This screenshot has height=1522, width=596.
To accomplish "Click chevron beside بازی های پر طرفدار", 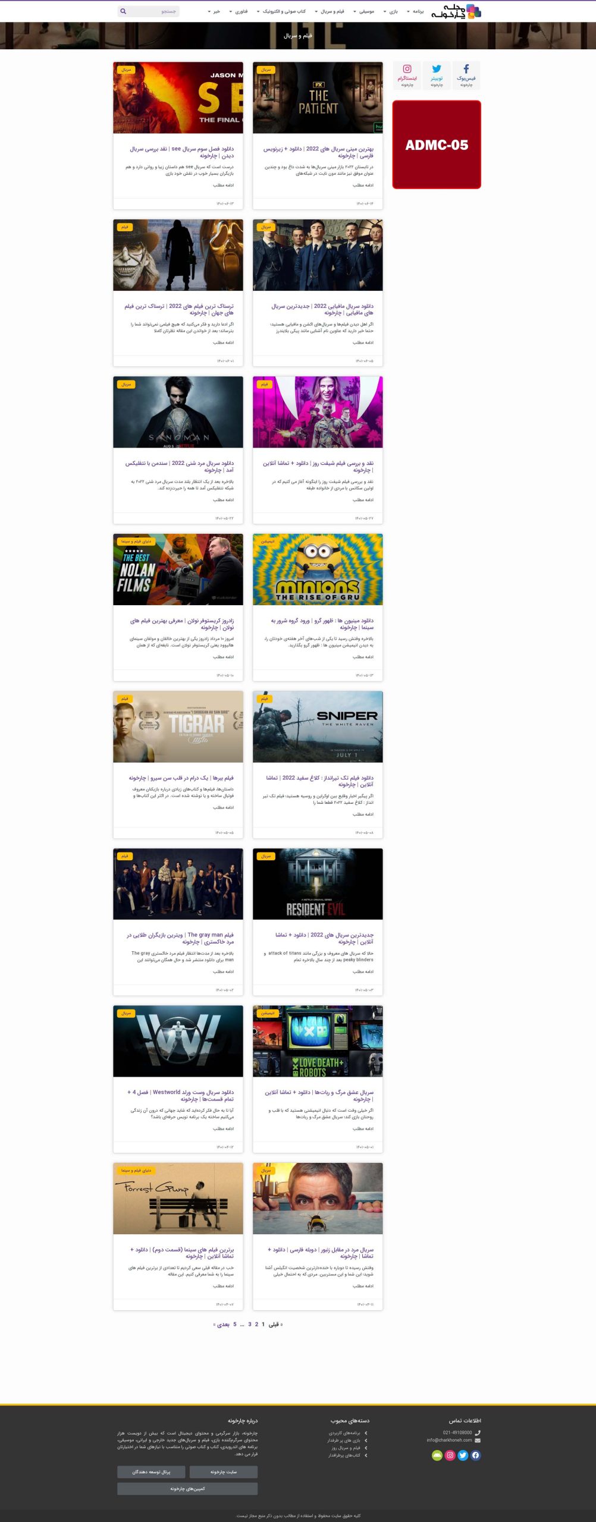I will pyautogui.click(x=366, y=1441).
